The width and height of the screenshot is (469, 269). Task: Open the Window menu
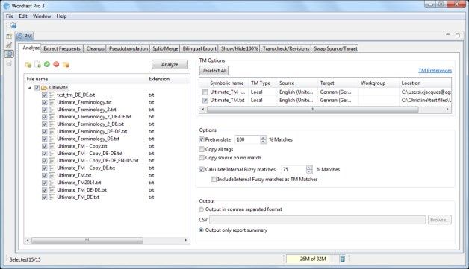(x=42, y=16)
